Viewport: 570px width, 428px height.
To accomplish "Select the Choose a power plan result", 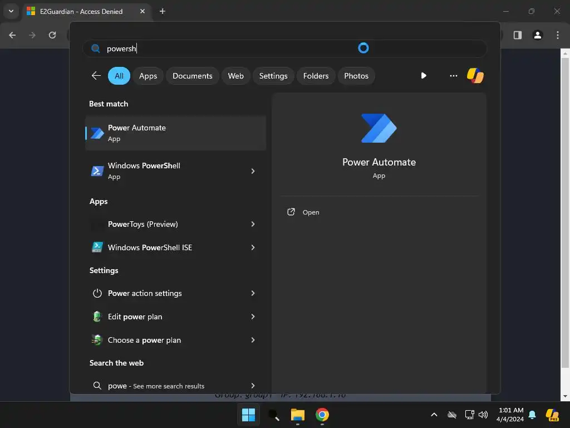I will [175, 340].
